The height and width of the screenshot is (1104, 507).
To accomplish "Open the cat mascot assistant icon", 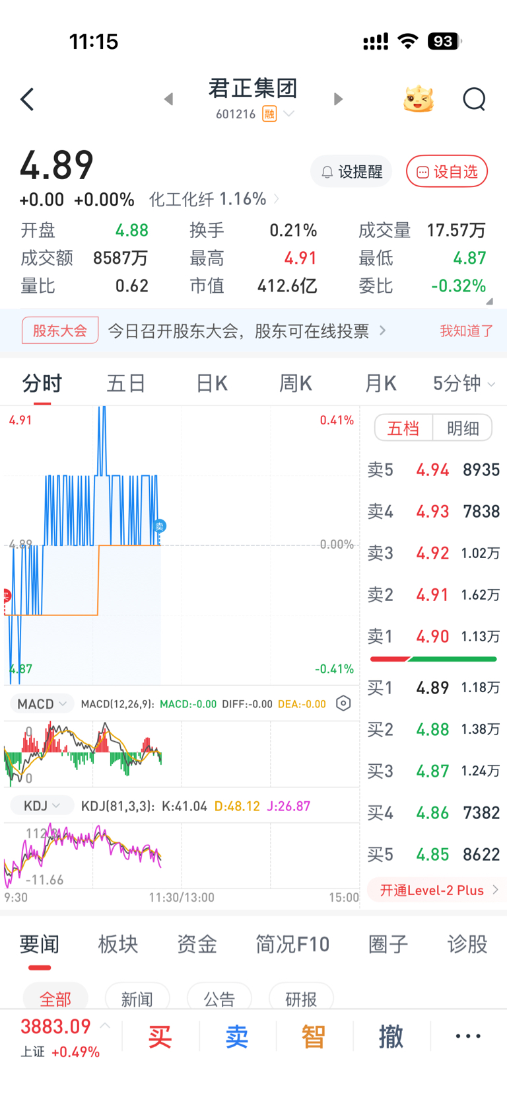I will [419, 99].
